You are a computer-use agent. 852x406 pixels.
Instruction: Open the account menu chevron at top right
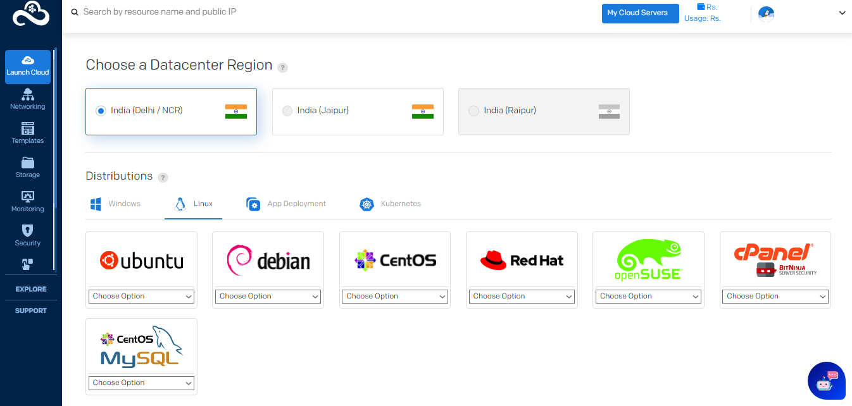click(842, 13)
